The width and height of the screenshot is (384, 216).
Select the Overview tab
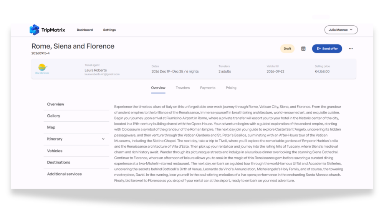tap(158, 88)
